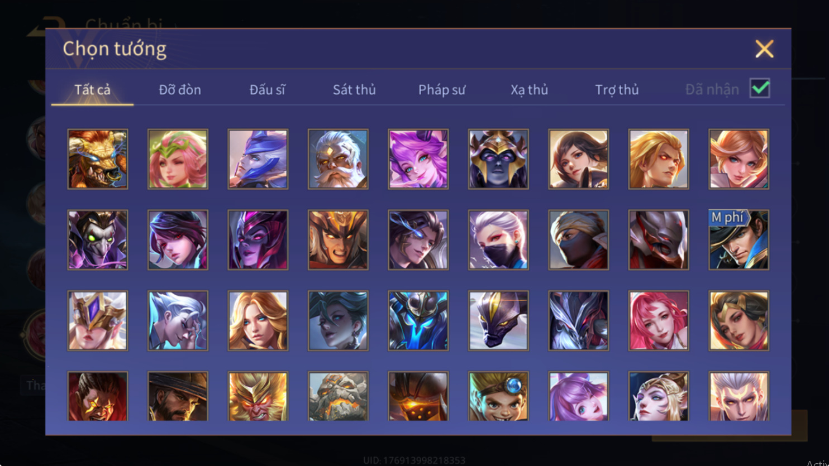Toggle the 'Đã nhận' checkbox
The height and width of the screenshot is (466, 829).
(x=760, y=88)
